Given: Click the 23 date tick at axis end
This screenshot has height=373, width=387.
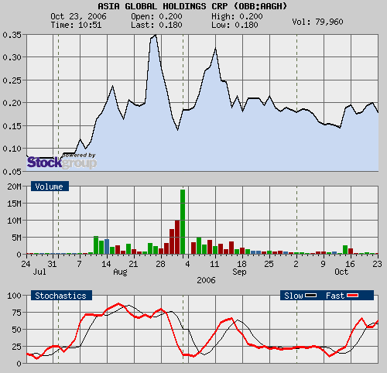Looking at the screenshot, I should point(377,264).
